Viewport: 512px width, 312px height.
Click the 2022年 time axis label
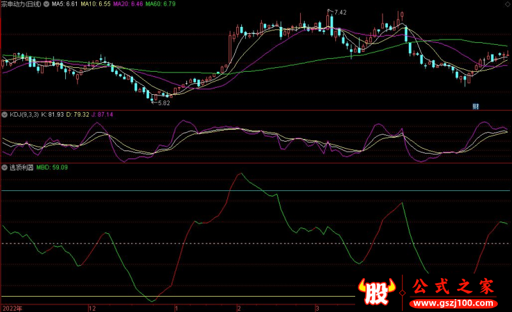click(11, 308)
